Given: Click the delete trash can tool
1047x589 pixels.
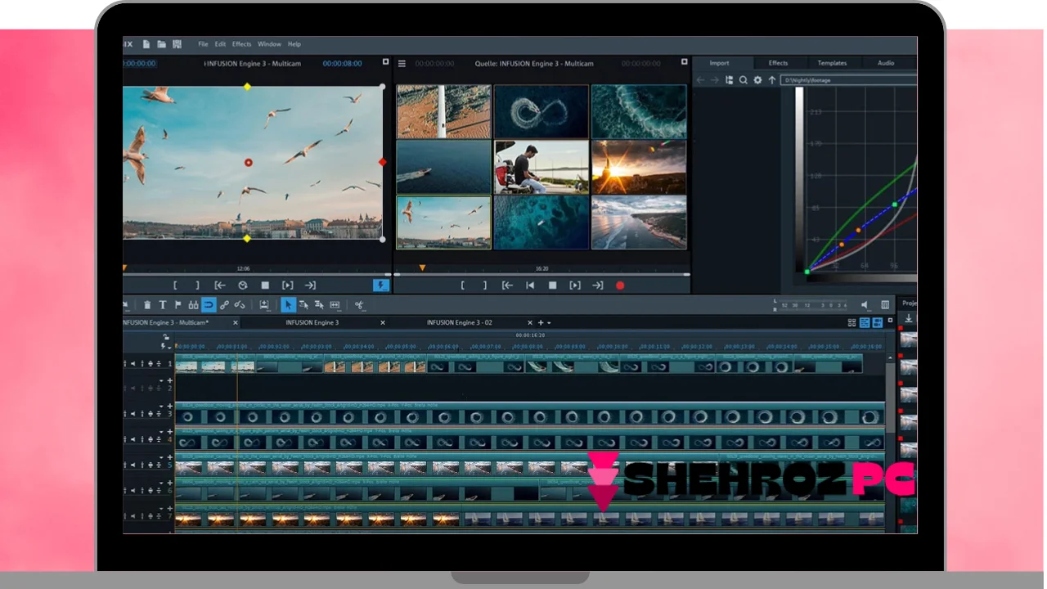Looking at the screenshot, I should point(147,305).
